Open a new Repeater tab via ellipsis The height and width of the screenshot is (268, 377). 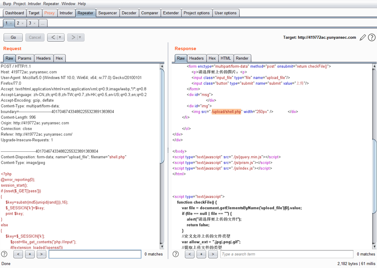43,23
